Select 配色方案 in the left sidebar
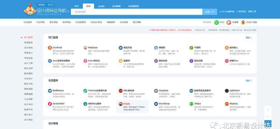This screenshot has width=280, height=129. [29, 84]
